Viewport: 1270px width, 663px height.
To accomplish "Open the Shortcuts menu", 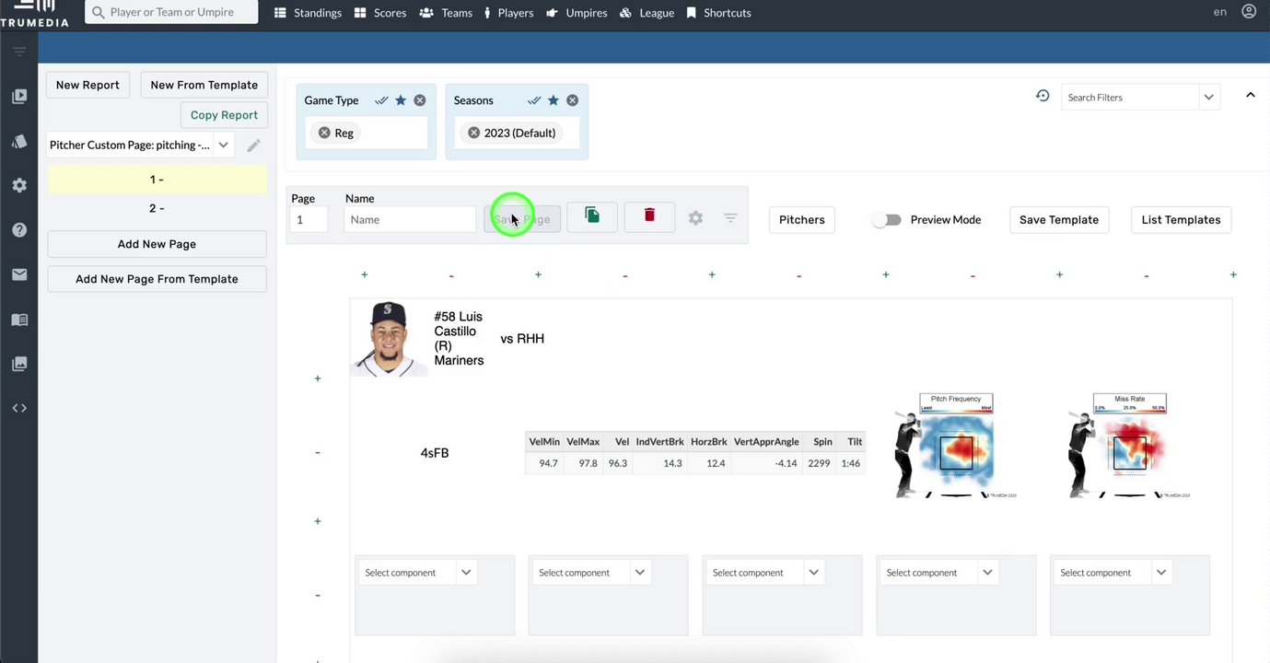I will pos(718,13).
